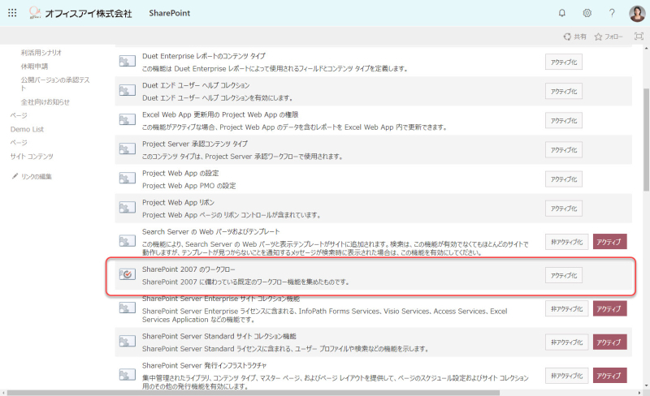Click the vertical scrollbar thumb
Screen dimensions: 650x396
(646, 139)
